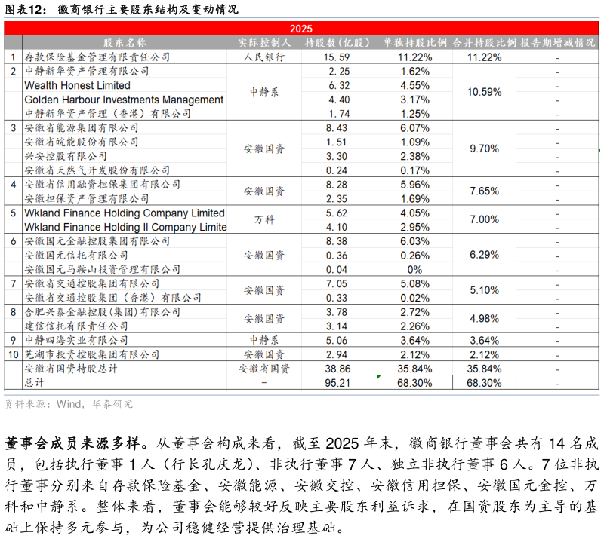The height and width of the screenshot is (539, 604).
Task: Click bold heading 董事会成员来源多样
Action: click(76, 443)
